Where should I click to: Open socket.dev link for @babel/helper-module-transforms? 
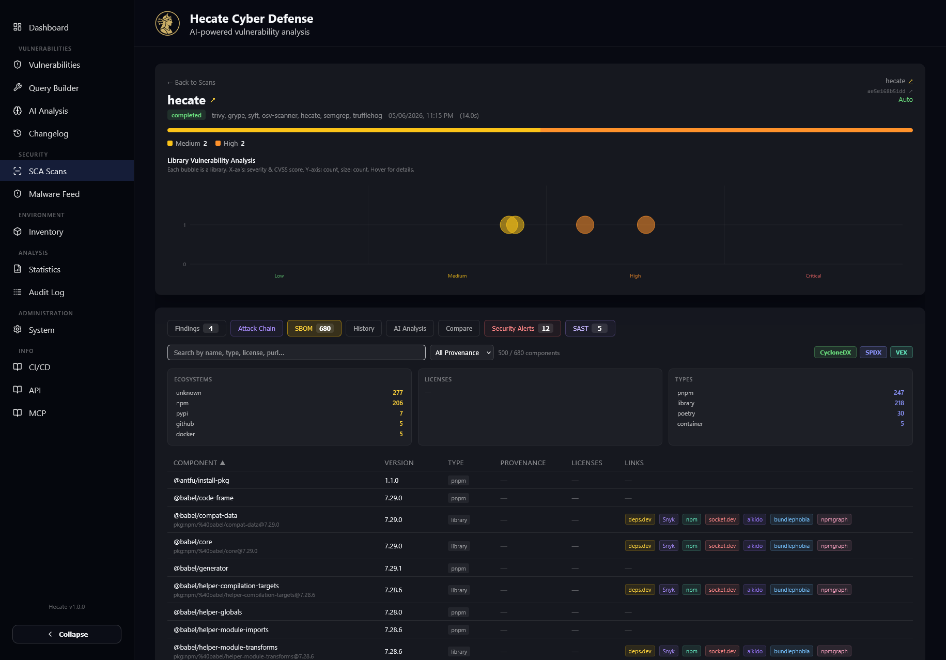tap(722, 651)
